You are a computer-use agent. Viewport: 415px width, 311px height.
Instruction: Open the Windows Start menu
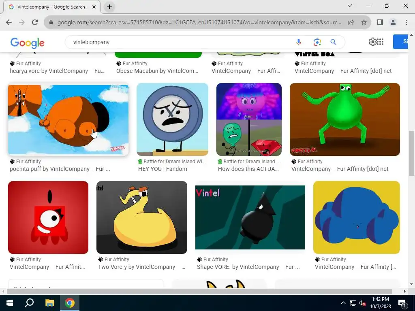(10, 303)
